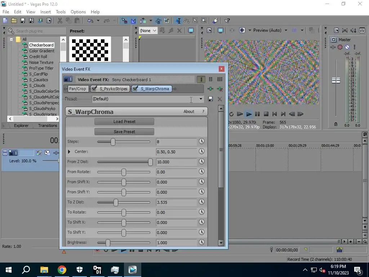Open the Auto Ripple mode dropdown arrow
The width and height of the screenshot is (369, 277).
151,21
